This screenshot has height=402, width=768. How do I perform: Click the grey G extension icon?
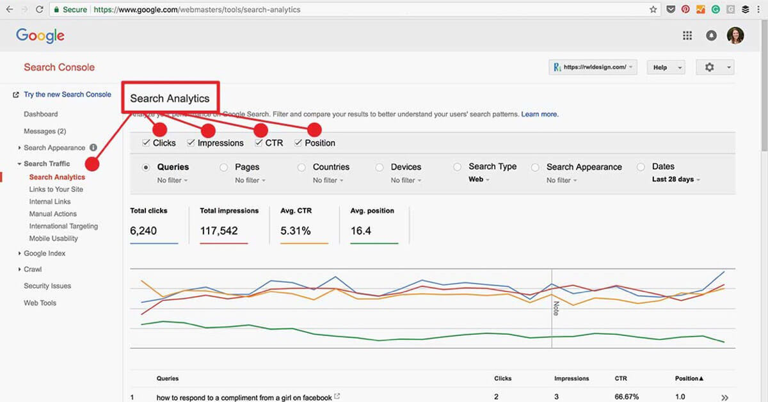pyautogui.click(x=730, y=10)
